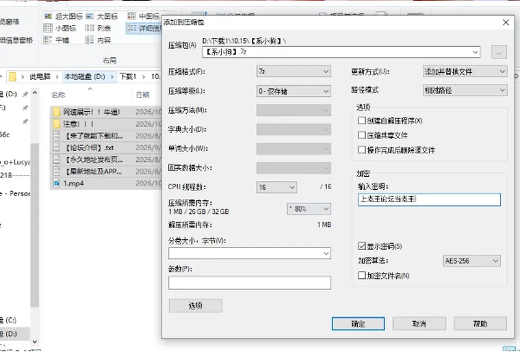Choose the 内容 layout in Explorer
Screen dimensions: 520x352
(98, 40)
